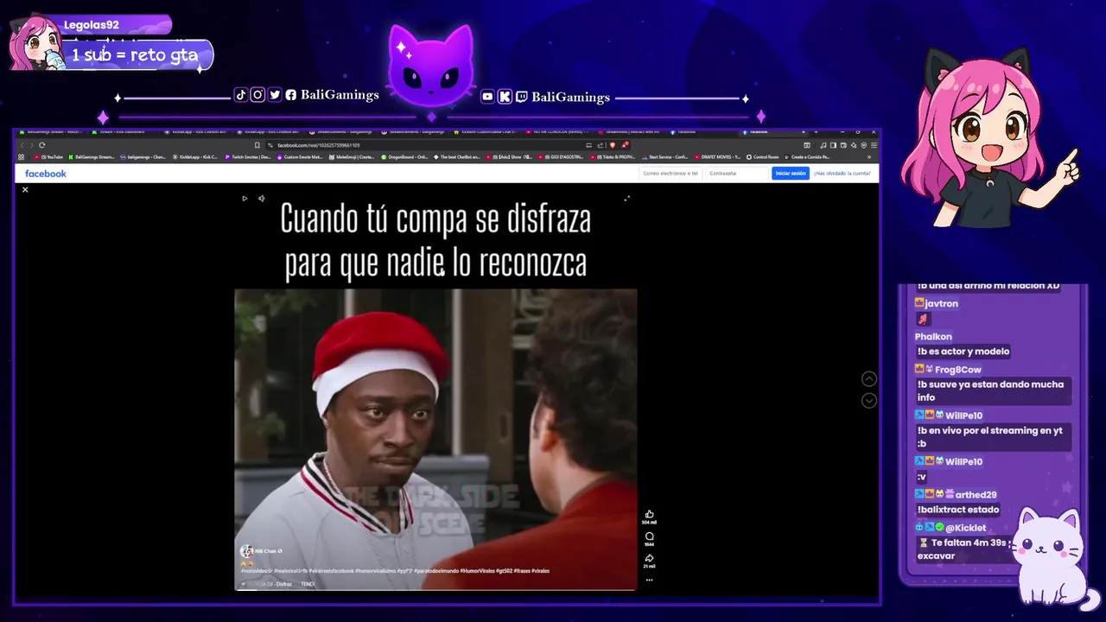Open a new browser tab with plus
This screenshot has width=1106, height=622.
[816, 131]
